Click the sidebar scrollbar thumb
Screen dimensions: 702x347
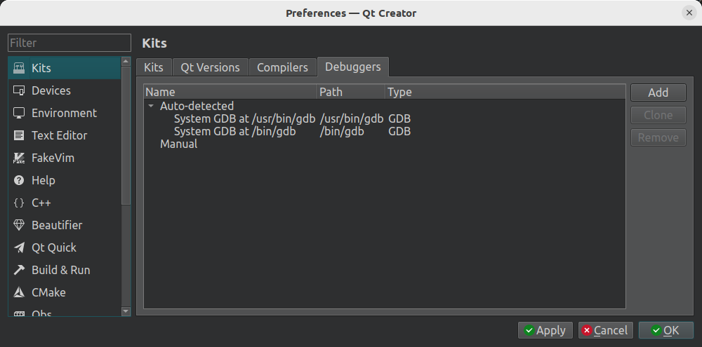(x=126, y=135)
